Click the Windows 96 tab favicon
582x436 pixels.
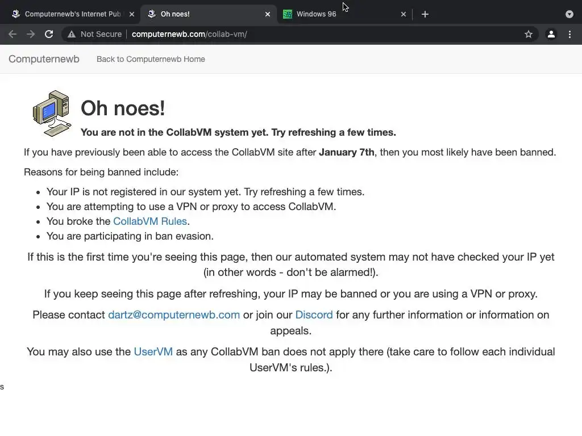(x=287, y=14)
